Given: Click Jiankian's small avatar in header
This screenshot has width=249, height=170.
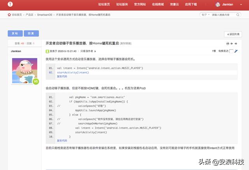Looking at the screenshot, I should click(x=218, y=4).
